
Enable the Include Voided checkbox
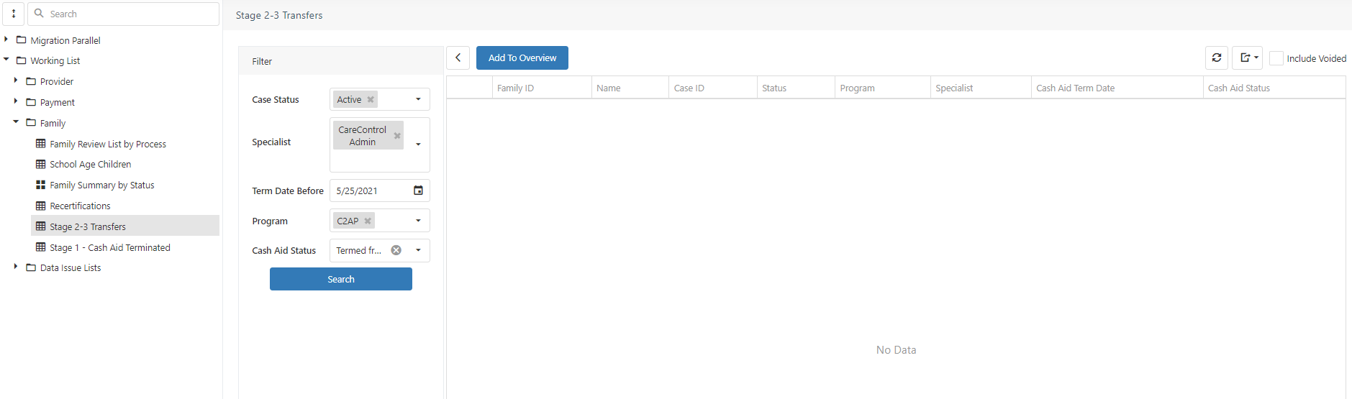coord(1276,58)
